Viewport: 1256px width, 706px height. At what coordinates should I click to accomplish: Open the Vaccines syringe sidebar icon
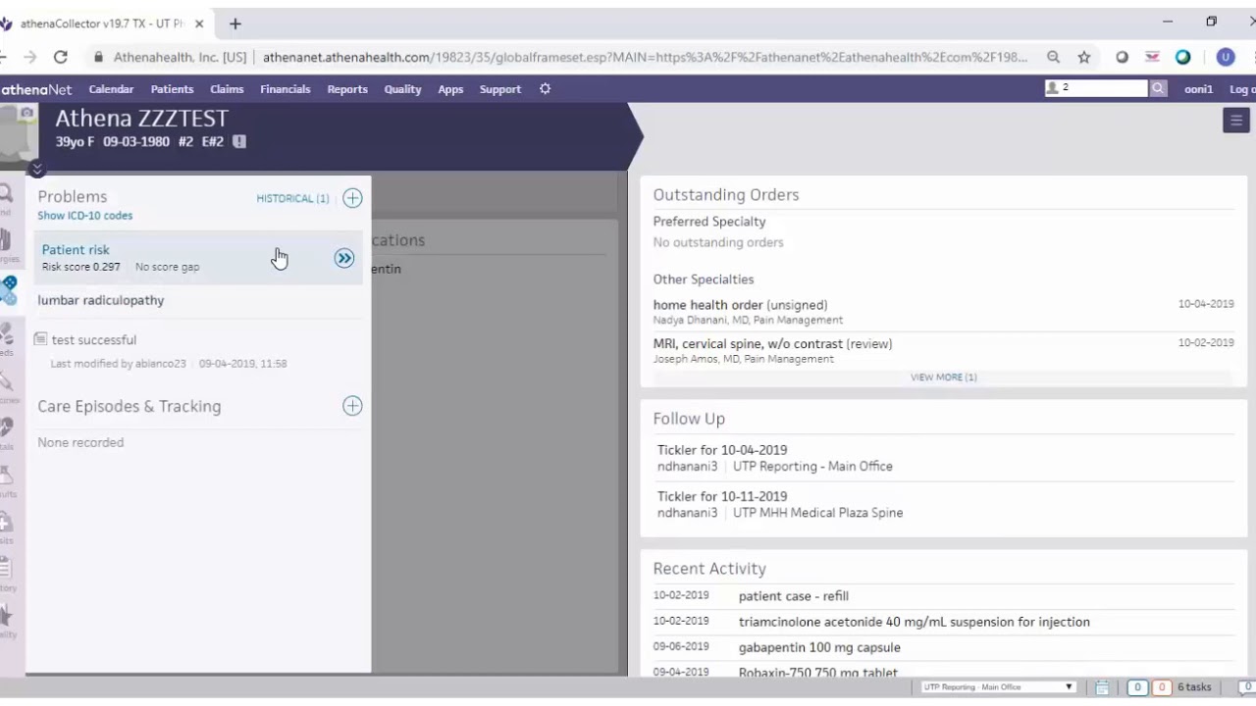[x=5, y=382]
